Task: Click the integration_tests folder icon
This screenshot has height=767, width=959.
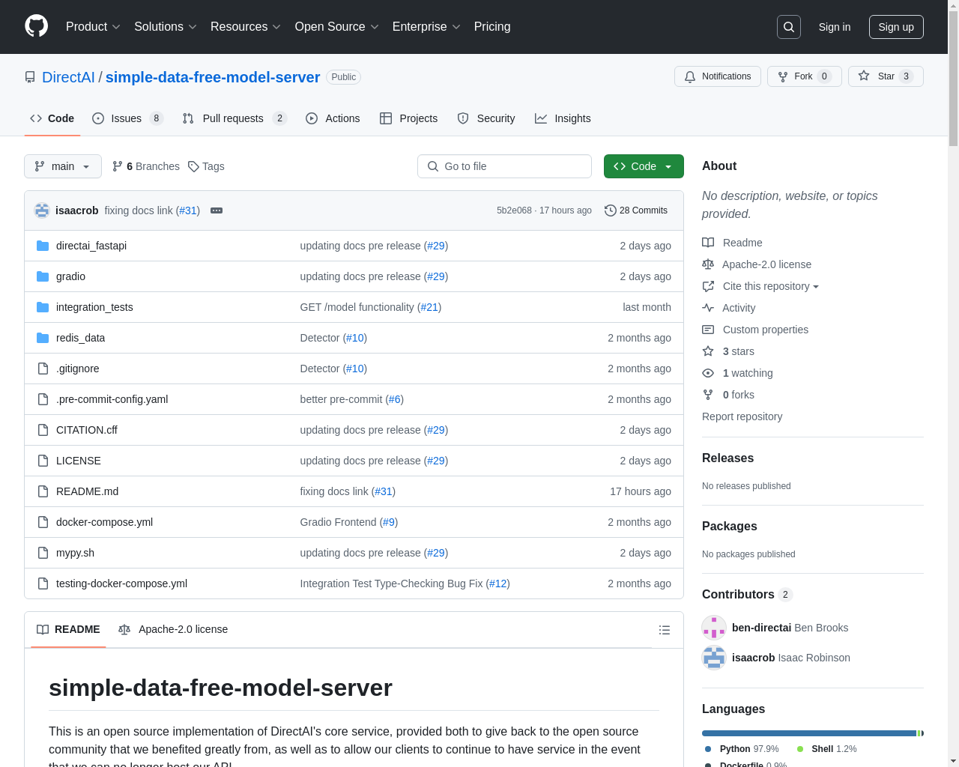Action: [43, 307]
